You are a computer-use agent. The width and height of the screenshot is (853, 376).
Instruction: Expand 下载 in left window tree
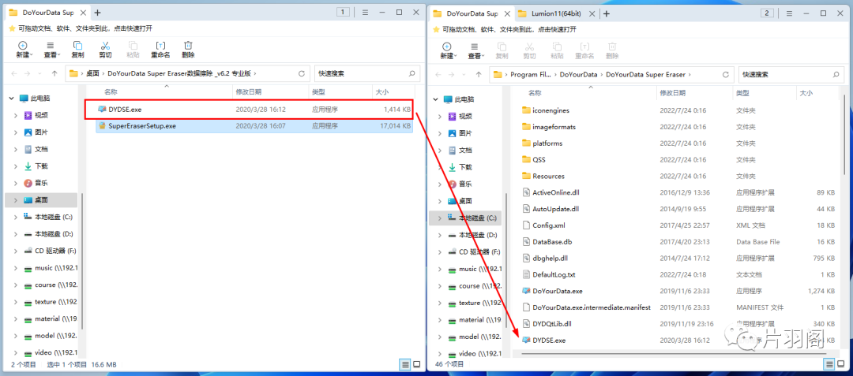click(x=17, y=166)
